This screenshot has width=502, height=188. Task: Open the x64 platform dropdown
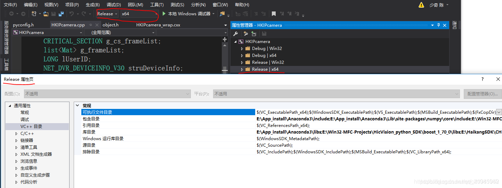point(139,14)
